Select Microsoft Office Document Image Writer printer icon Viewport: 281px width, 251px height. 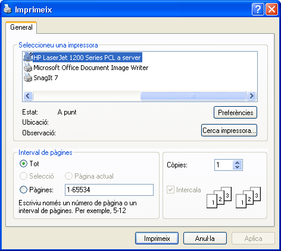pyautogui.click(x=28, y=67)
